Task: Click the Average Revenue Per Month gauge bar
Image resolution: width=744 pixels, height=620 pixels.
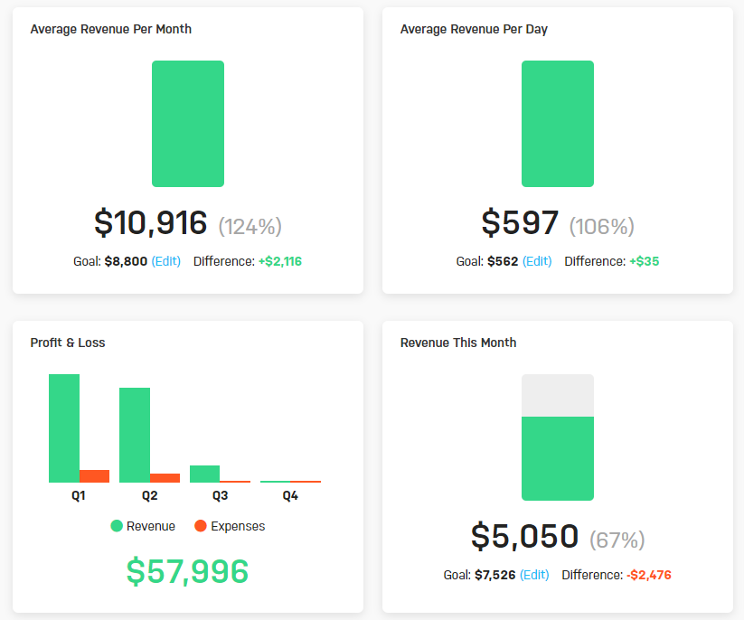Action: coord(188,124)
